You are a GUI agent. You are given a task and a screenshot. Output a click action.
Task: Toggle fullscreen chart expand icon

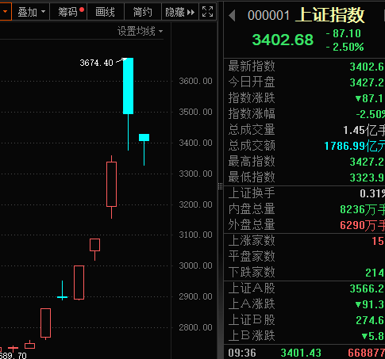207,12
